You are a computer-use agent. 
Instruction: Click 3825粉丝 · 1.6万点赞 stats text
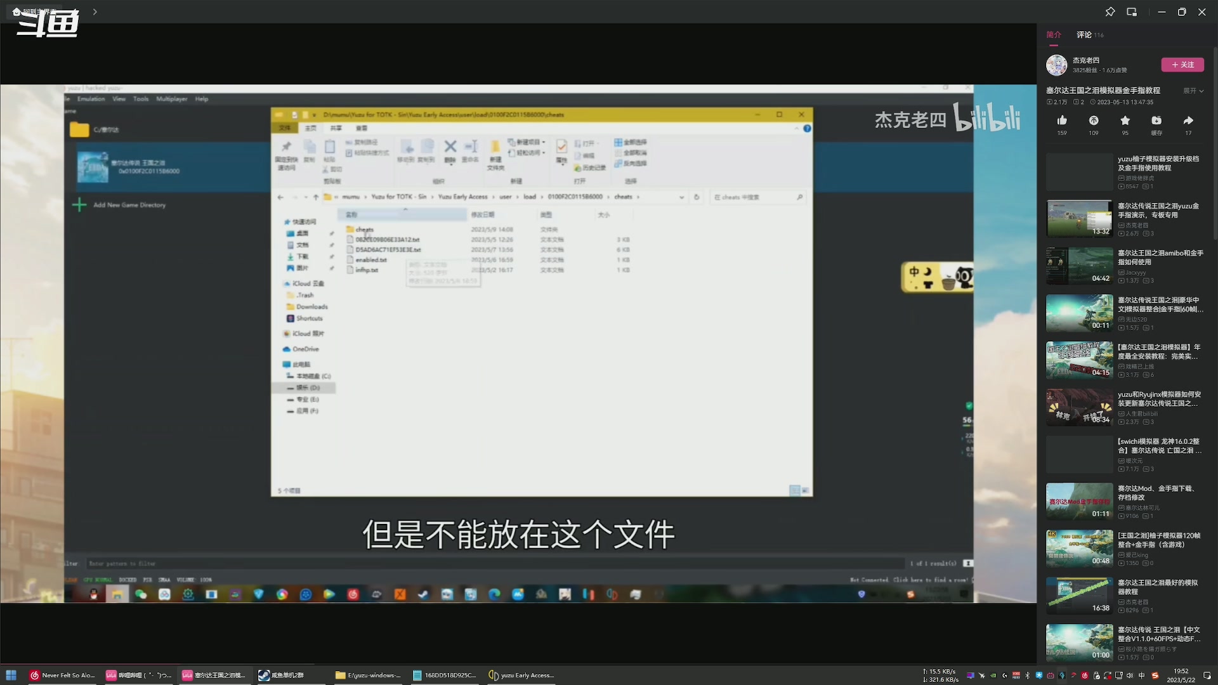tap(1100, 70)
